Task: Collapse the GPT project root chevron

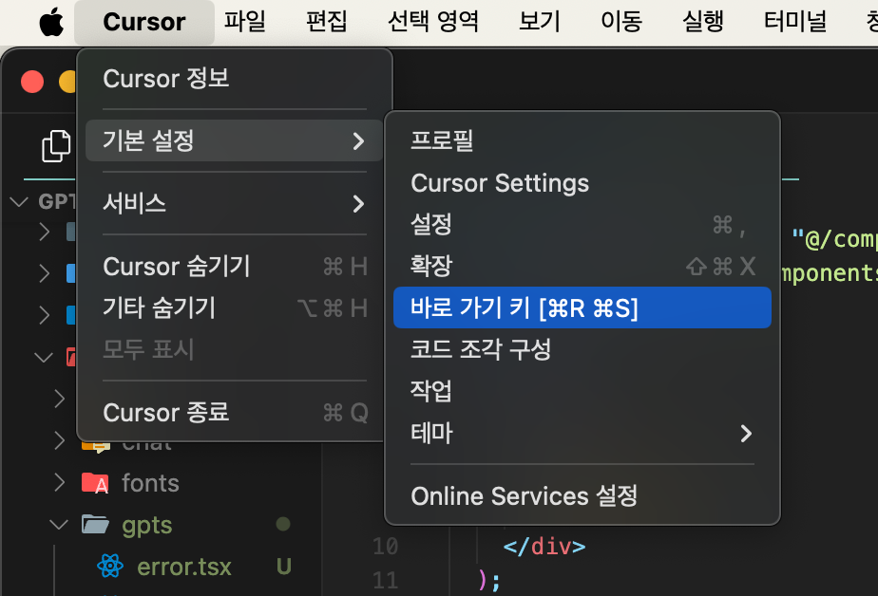Action: [x=20, y=201]
